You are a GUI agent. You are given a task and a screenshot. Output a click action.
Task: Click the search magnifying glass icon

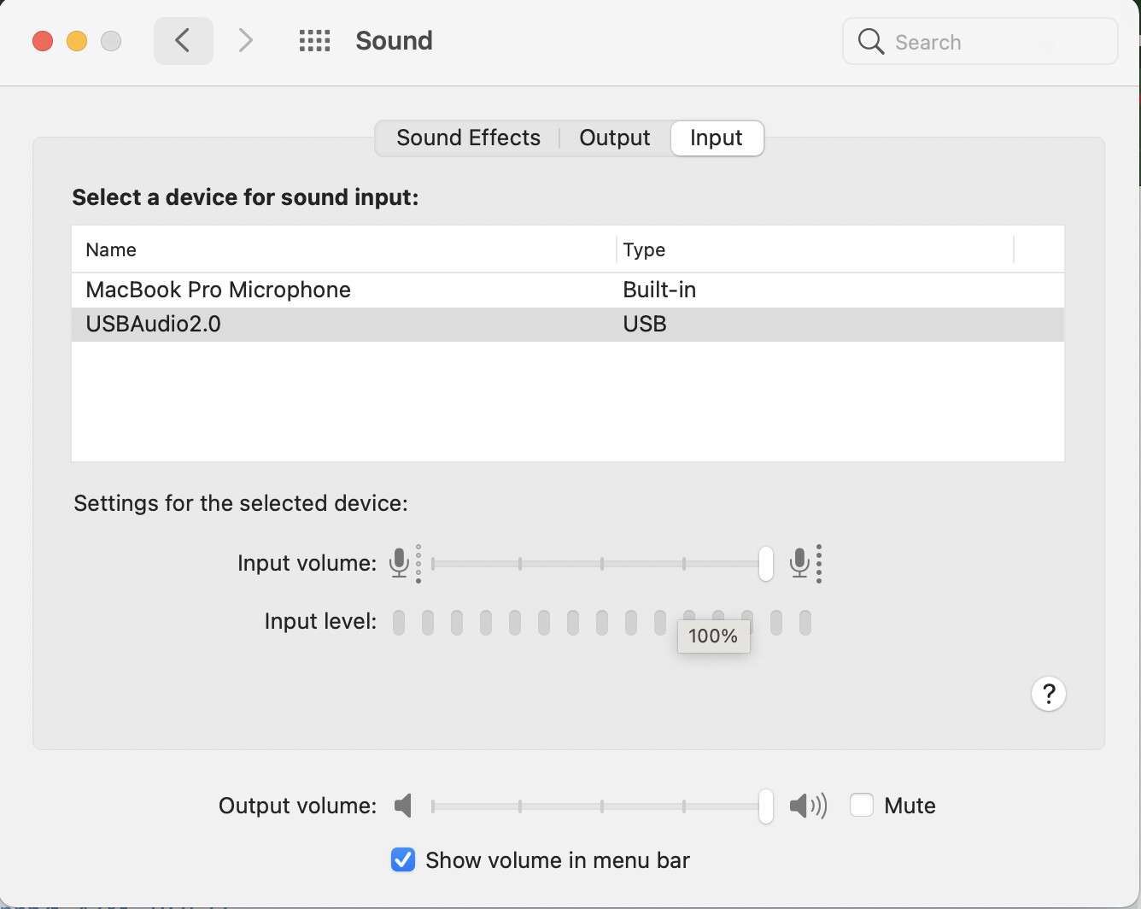tap(870, 40)
